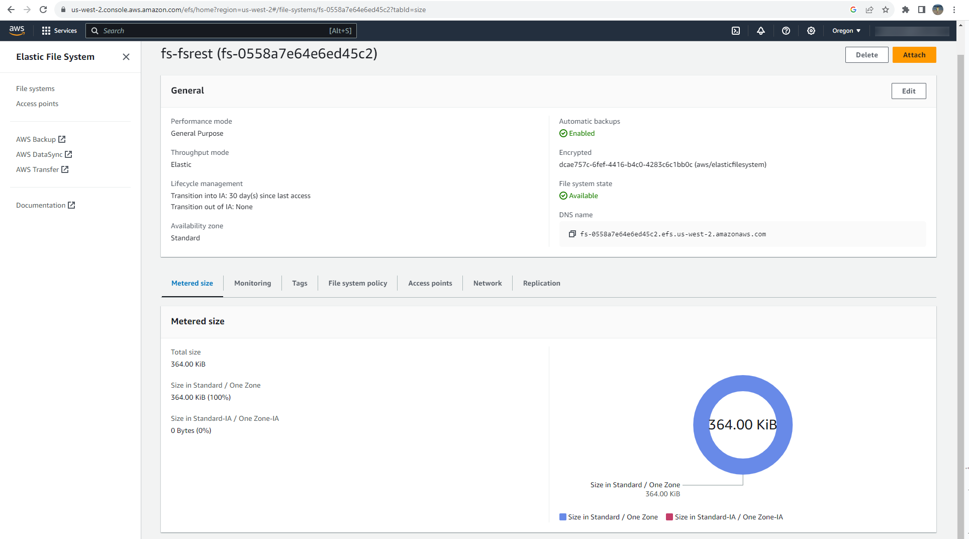Viewport: 969px width, 539px height.
Task: Click the Attach button
Action: tap(914, 55)
